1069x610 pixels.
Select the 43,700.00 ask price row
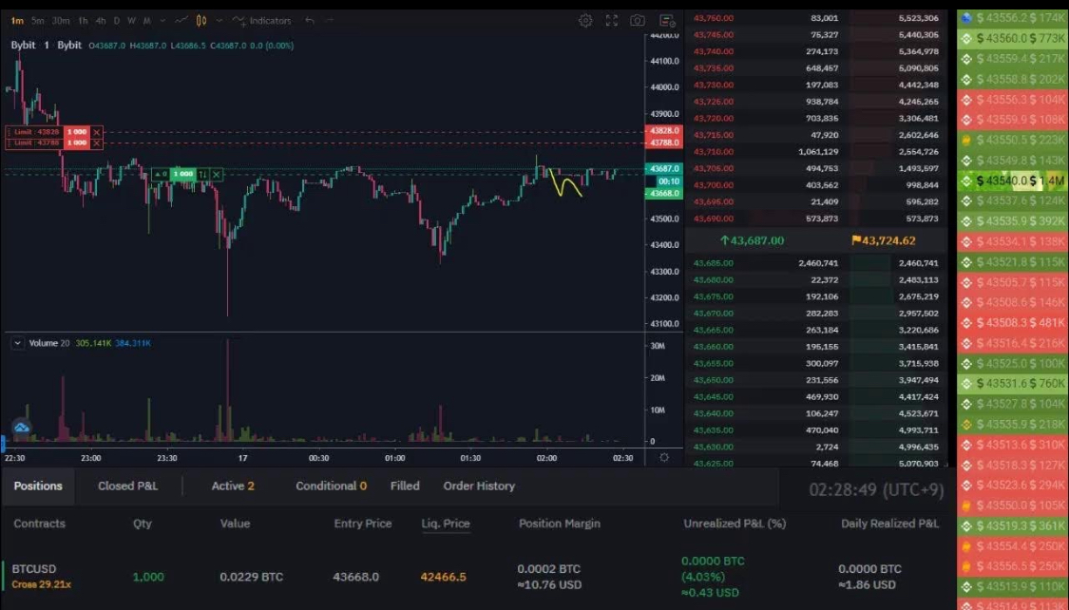816,184
